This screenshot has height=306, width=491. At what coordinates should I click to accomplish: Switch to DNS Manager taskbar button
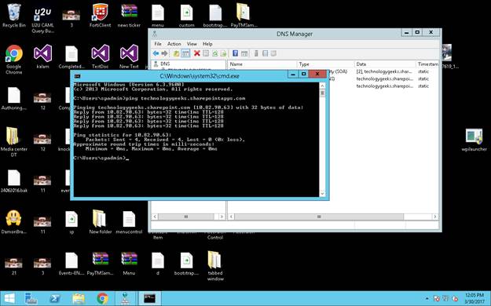[125, 298]
